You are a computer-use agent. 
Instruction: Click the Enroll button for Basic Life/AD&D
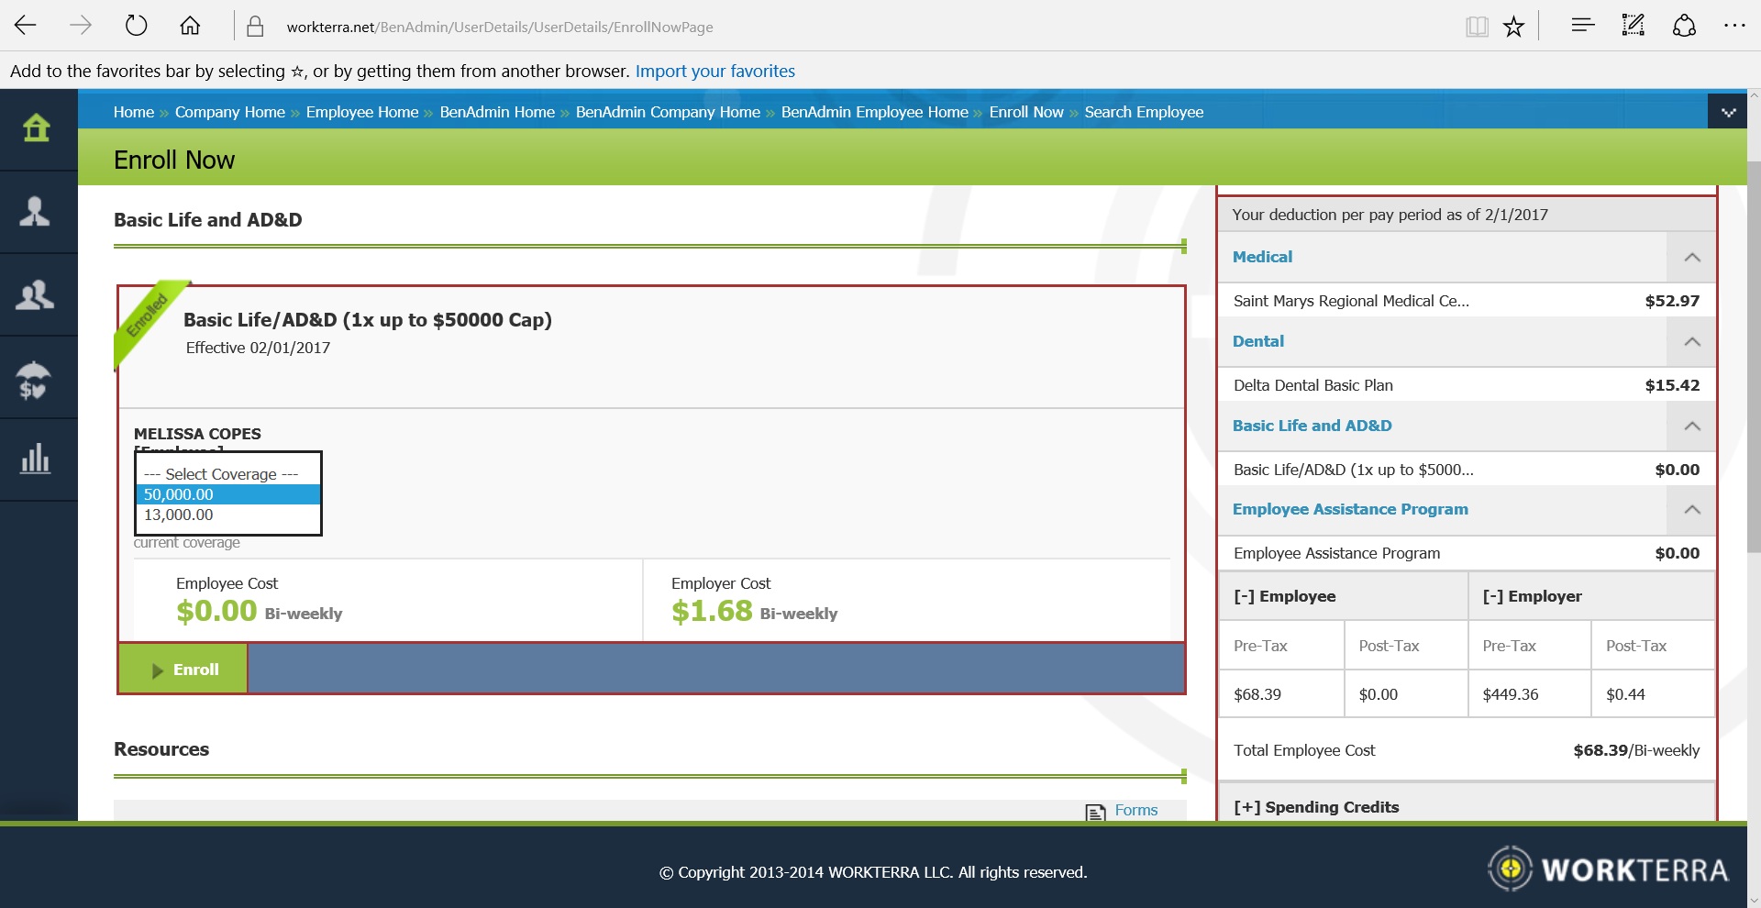[x=183, y=669]
